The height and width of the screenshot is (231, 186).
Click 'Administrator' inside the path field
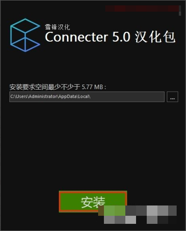[43, 96]
